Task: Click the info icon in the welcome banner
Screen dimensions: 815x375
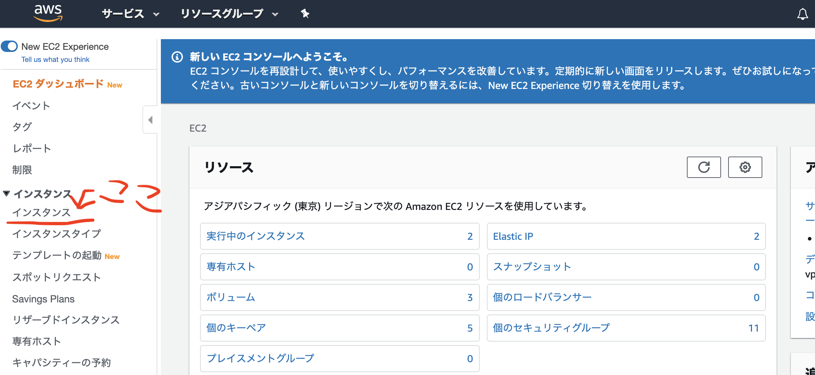Action: coord(177,57)
